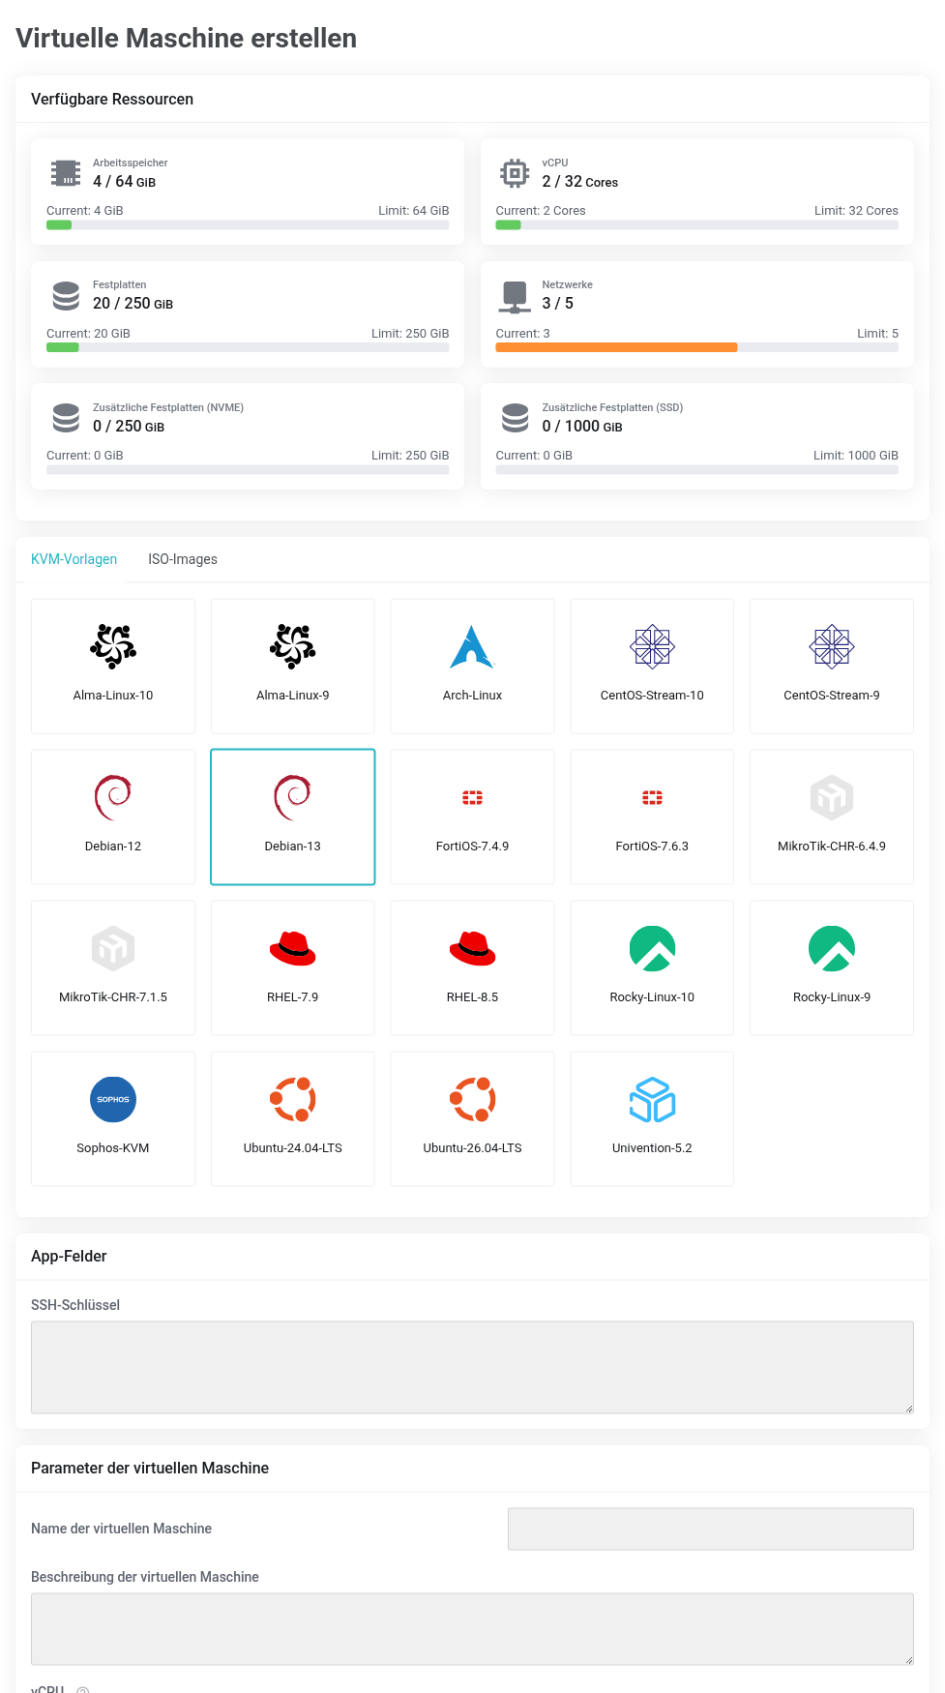Select the MikroTik-CHR-6.4.9 template icon
Viewport: 945px width, 1693px height.
832,797
